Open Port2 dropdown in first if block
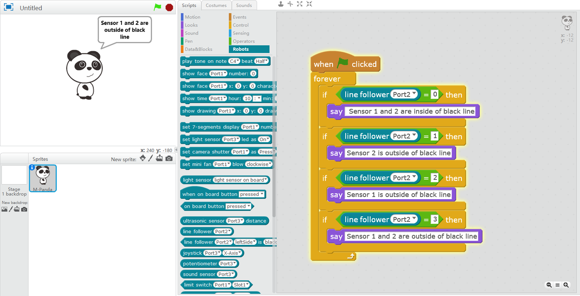Viewport: 580px width, 296px height. (x=412, y=94)
